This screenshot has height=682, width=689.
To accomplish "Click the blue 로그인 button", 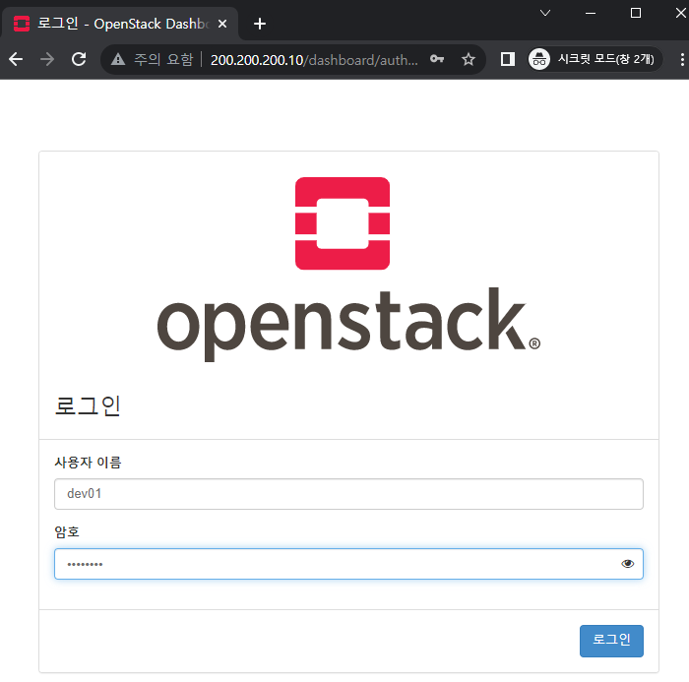I will (611, 641).
